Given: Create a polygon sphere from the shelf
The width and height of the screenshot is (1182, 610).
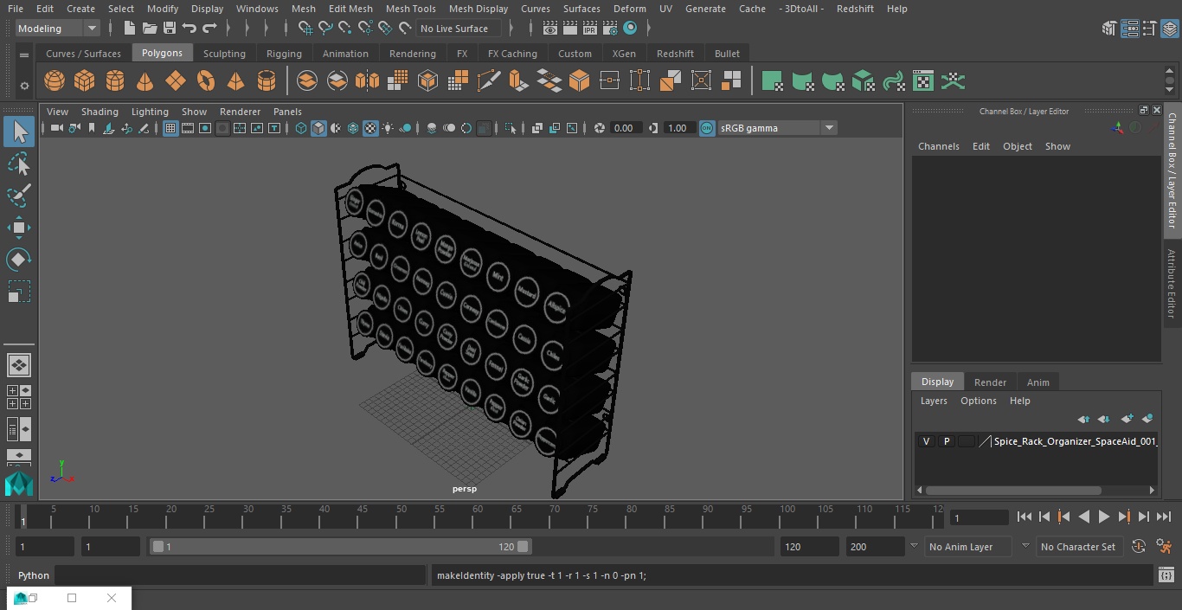Looking at the screenshot, I should pos(55,81).
